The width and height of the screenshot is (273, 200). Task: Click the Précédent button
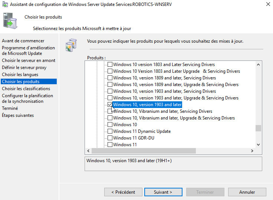(123, 192)
